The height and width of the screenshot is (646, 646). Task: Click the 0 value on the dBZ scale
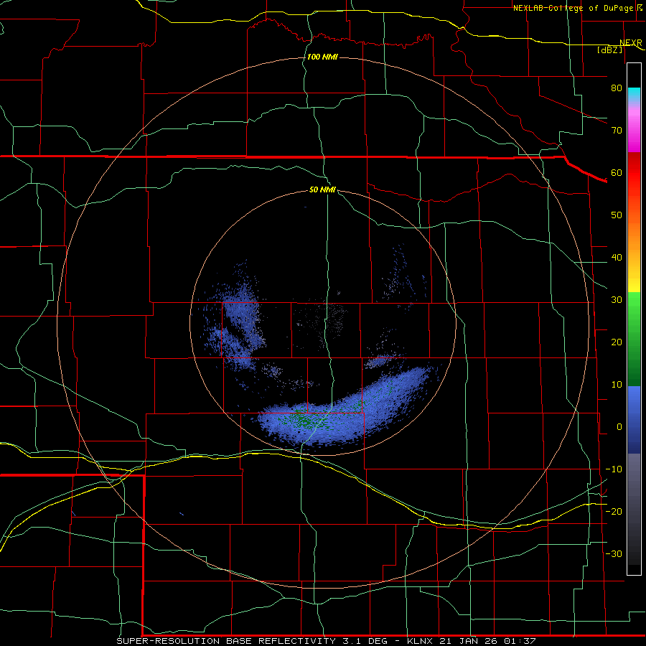619,427
